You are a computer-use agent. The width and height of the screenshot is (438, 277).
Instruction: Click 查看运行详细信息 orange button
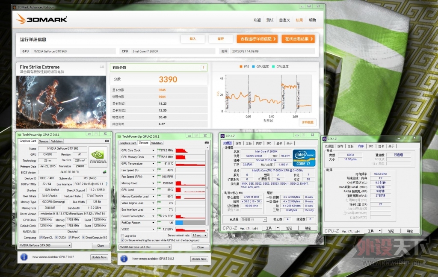(x=257, y=39)
